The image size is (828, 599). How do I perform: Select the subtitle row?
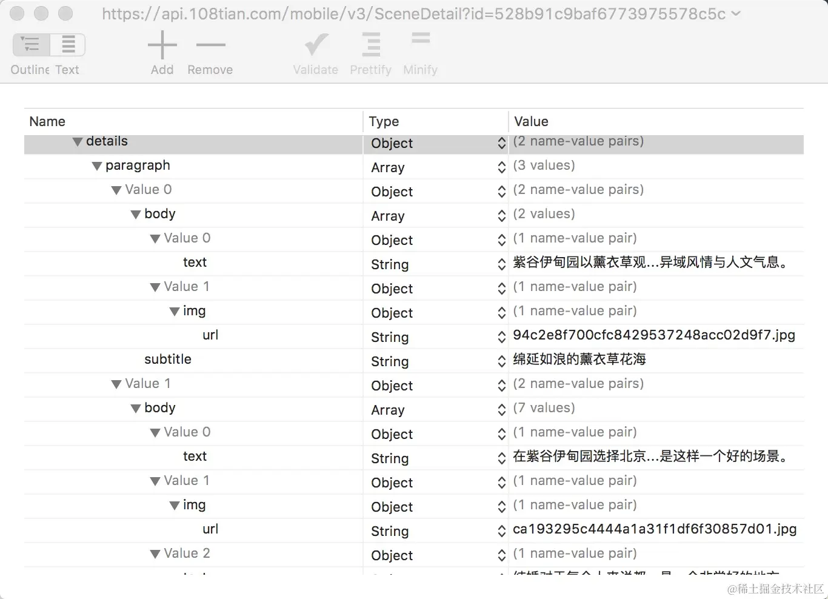point(168,359)
